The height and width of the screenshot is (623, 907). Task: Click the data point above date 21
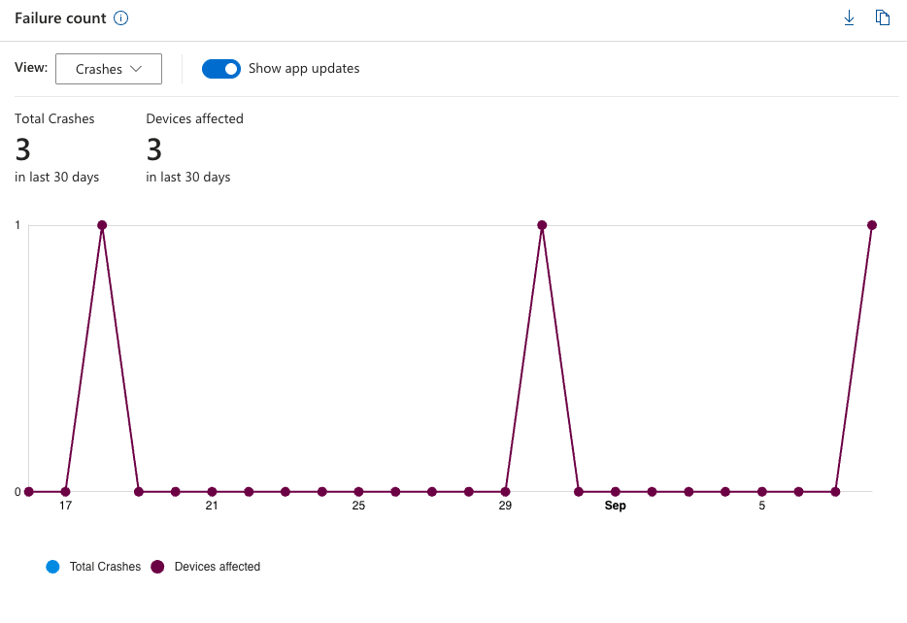pos(212,492)
